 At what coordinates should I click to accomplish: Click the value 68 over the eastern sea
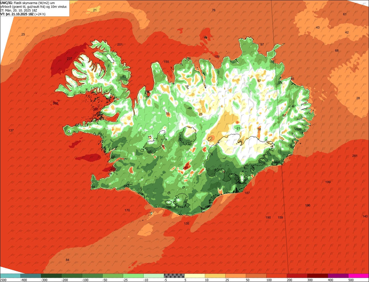point(337,50)
